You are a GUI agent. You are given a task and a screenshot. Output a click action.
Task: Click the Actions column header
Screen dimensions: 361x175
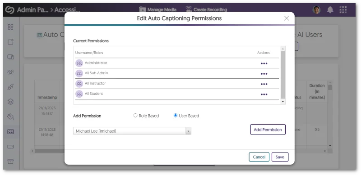(264, 53)
